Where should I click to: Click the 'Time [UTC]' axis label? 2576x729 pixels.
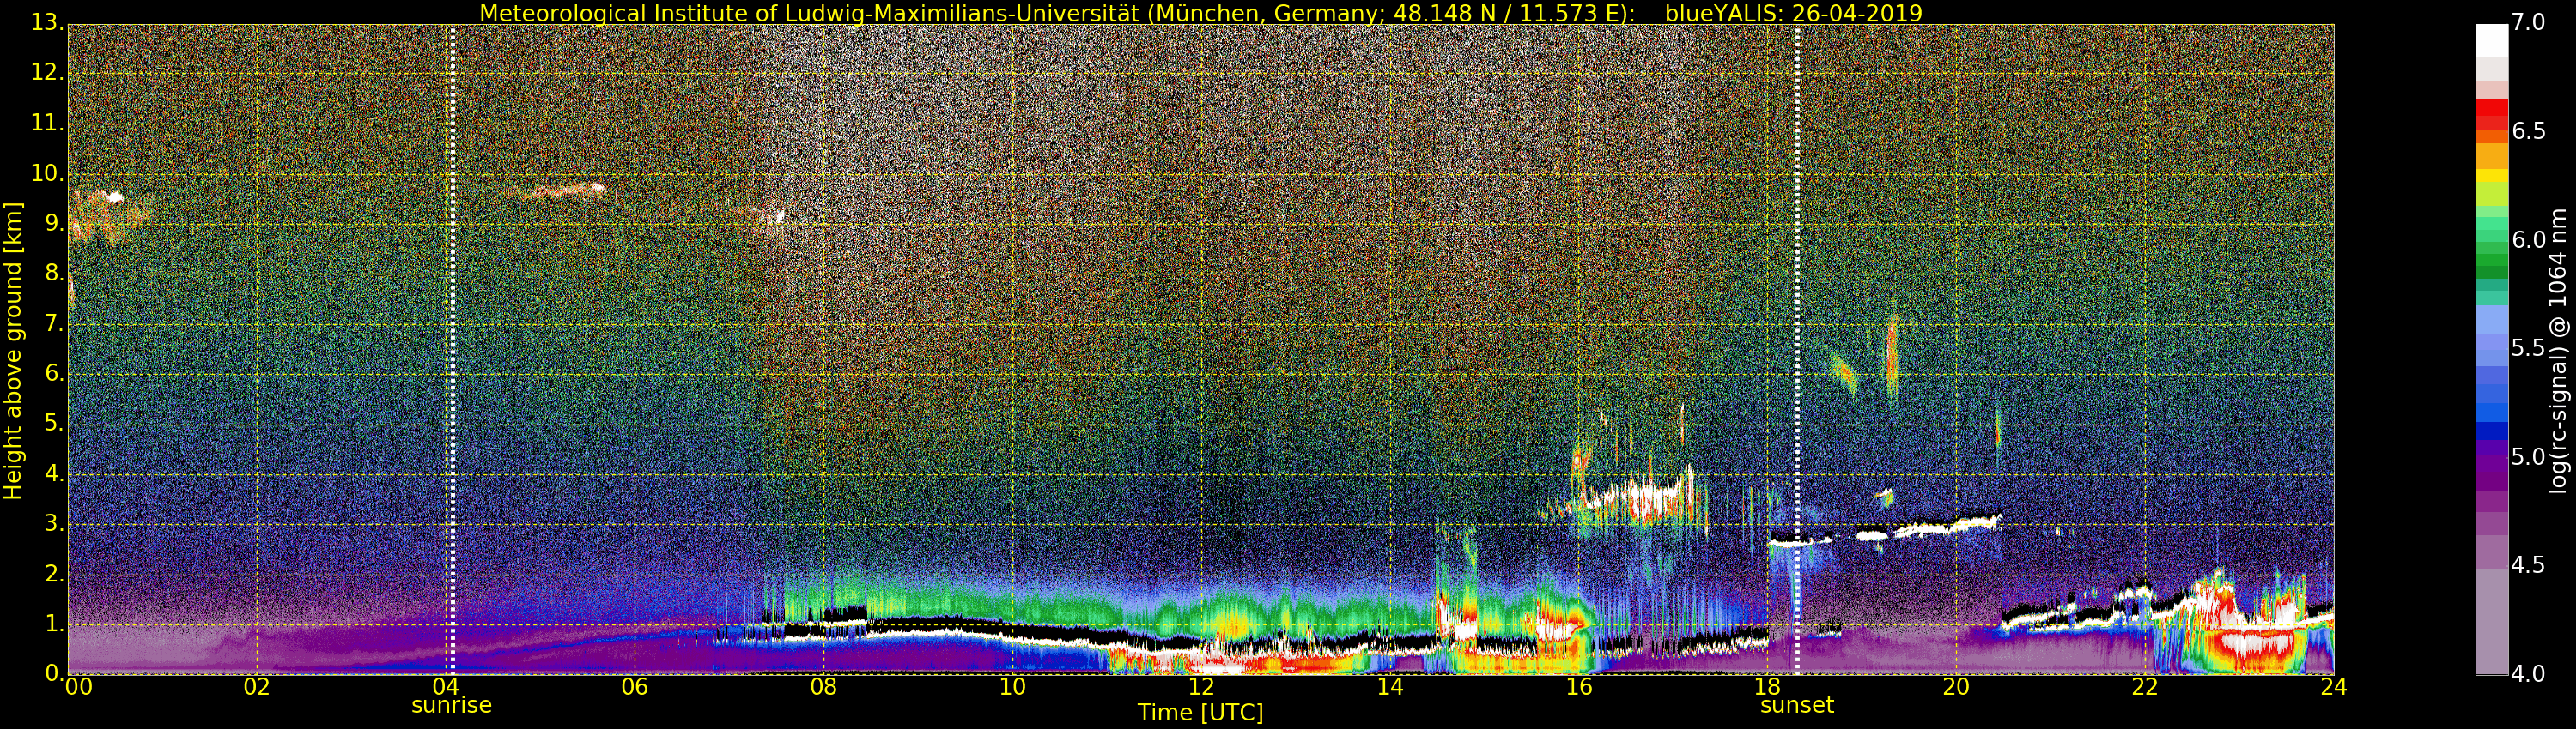[1200, 712]
